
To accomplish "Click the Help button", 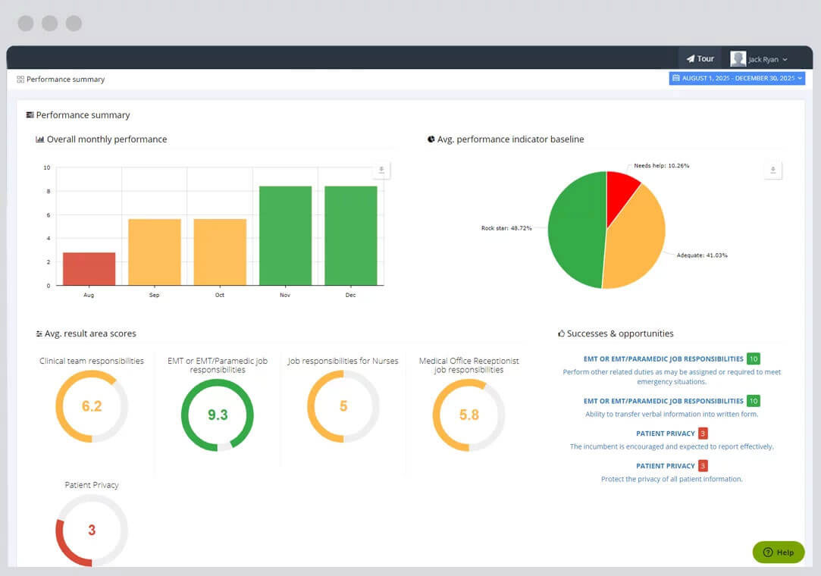I will [x=779, y=553].
